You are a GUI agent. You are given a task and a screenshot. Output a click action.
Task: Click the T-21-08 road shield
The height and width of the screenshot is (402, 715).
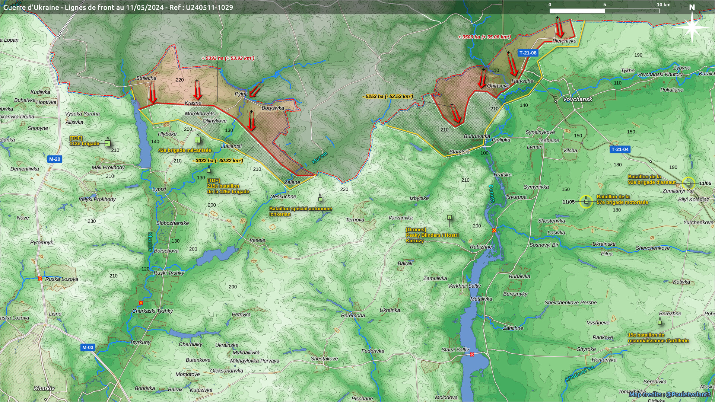[528, 53]
